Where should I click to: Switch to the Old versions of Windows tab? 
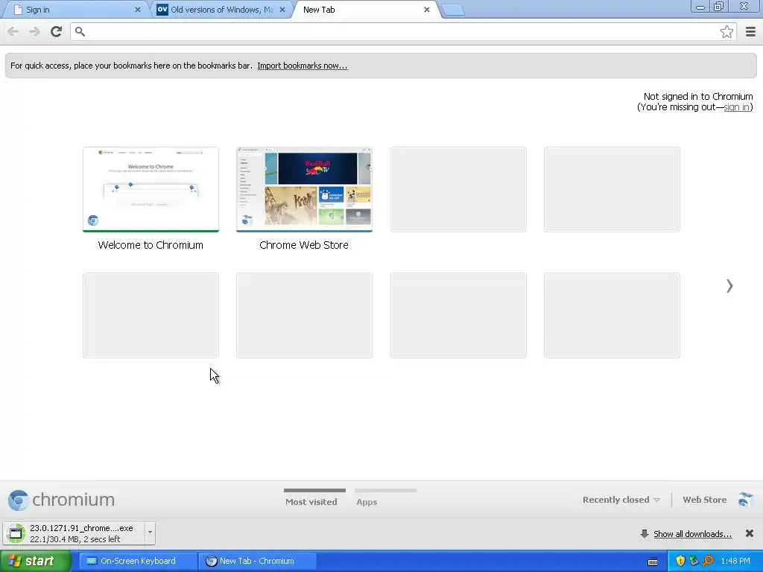pos(221,10)
